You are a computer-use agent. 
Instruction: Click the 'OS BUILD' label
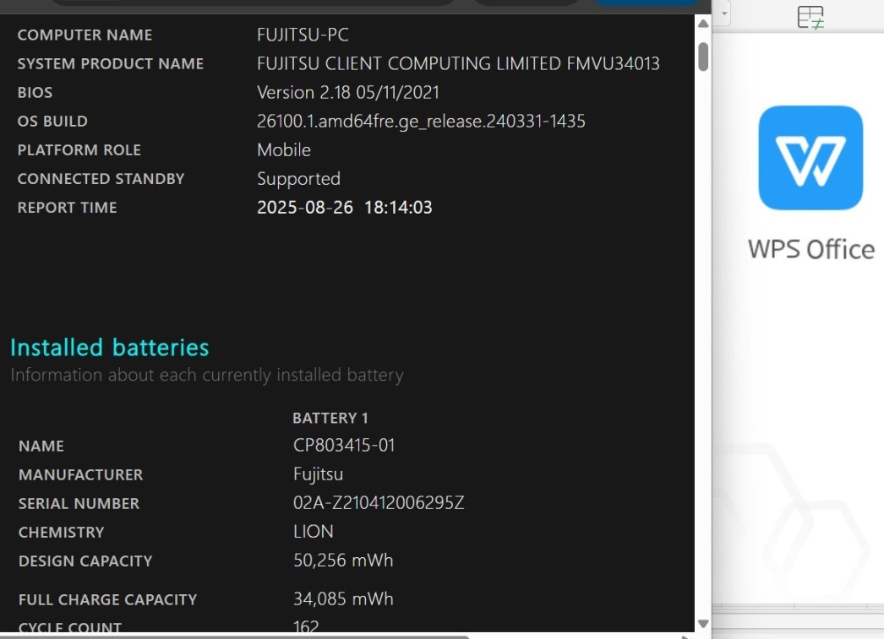(52, 121)
